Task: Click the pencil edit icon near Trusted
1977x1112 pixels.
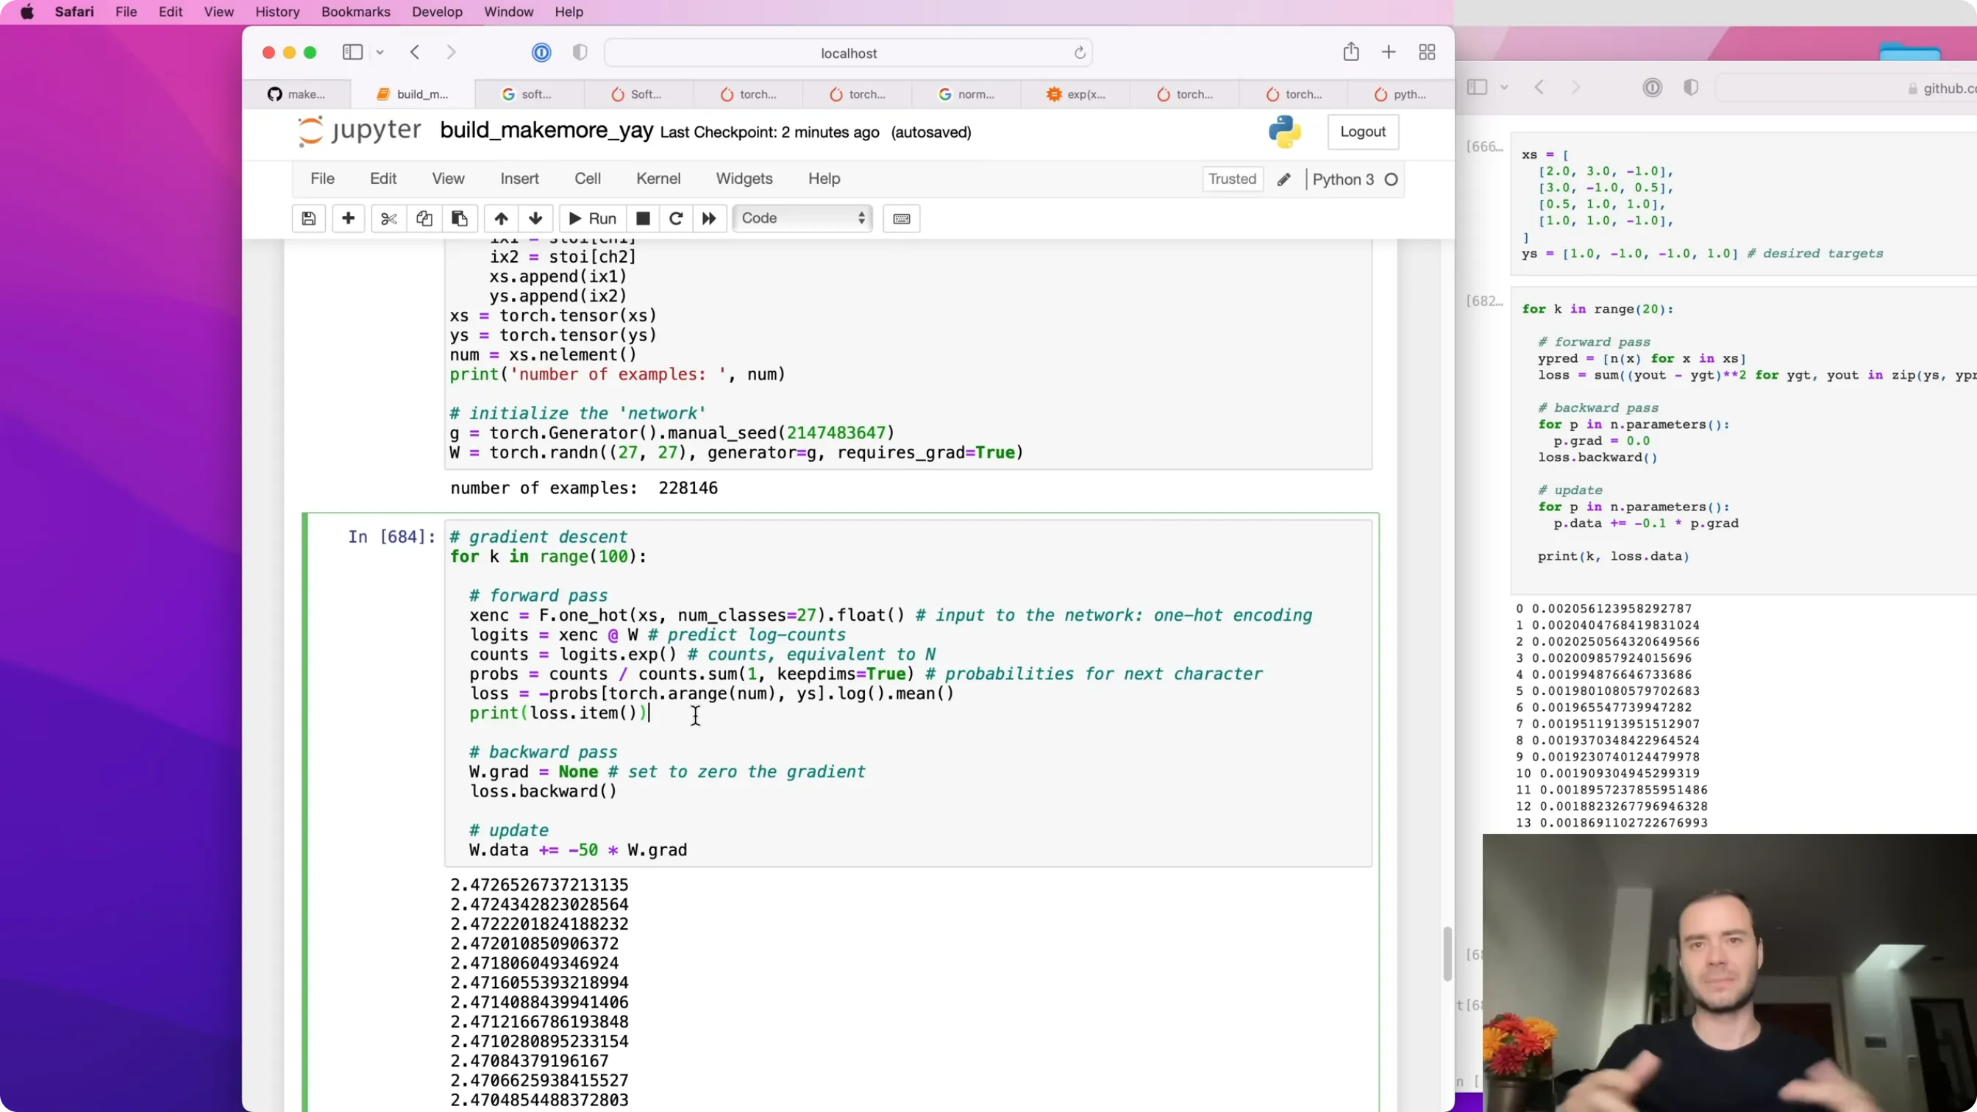Action: pyautogui.click(x=1284, y=179)
